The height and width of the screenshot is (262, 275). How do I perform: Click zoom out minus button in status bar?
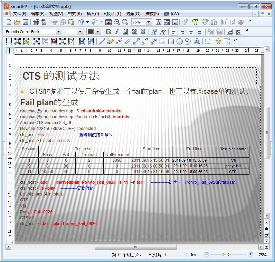[207, 254]
